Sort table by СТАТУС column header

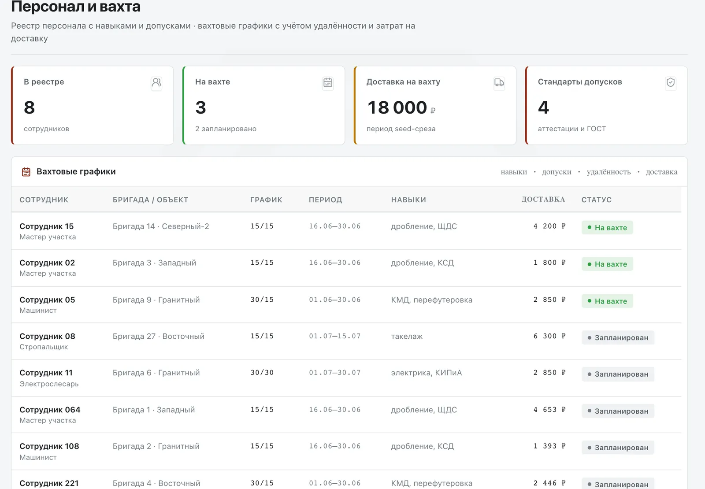(x=596, y=200)
